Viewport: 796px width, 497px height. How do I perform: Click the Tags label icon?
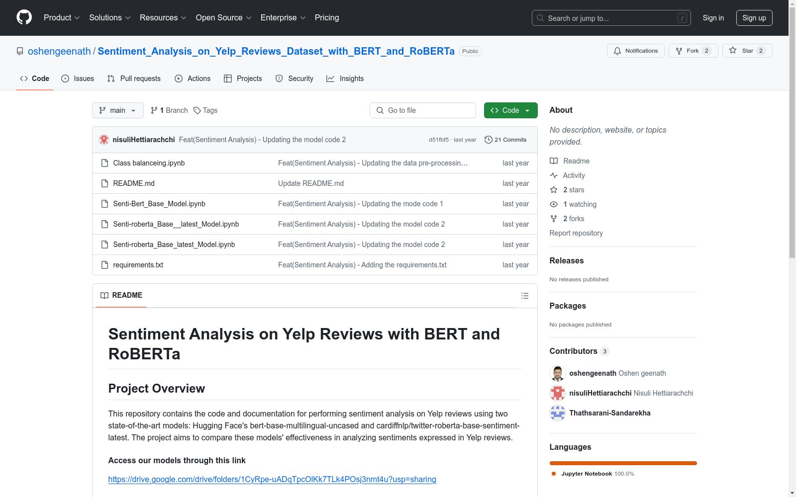tap(197, 110)
